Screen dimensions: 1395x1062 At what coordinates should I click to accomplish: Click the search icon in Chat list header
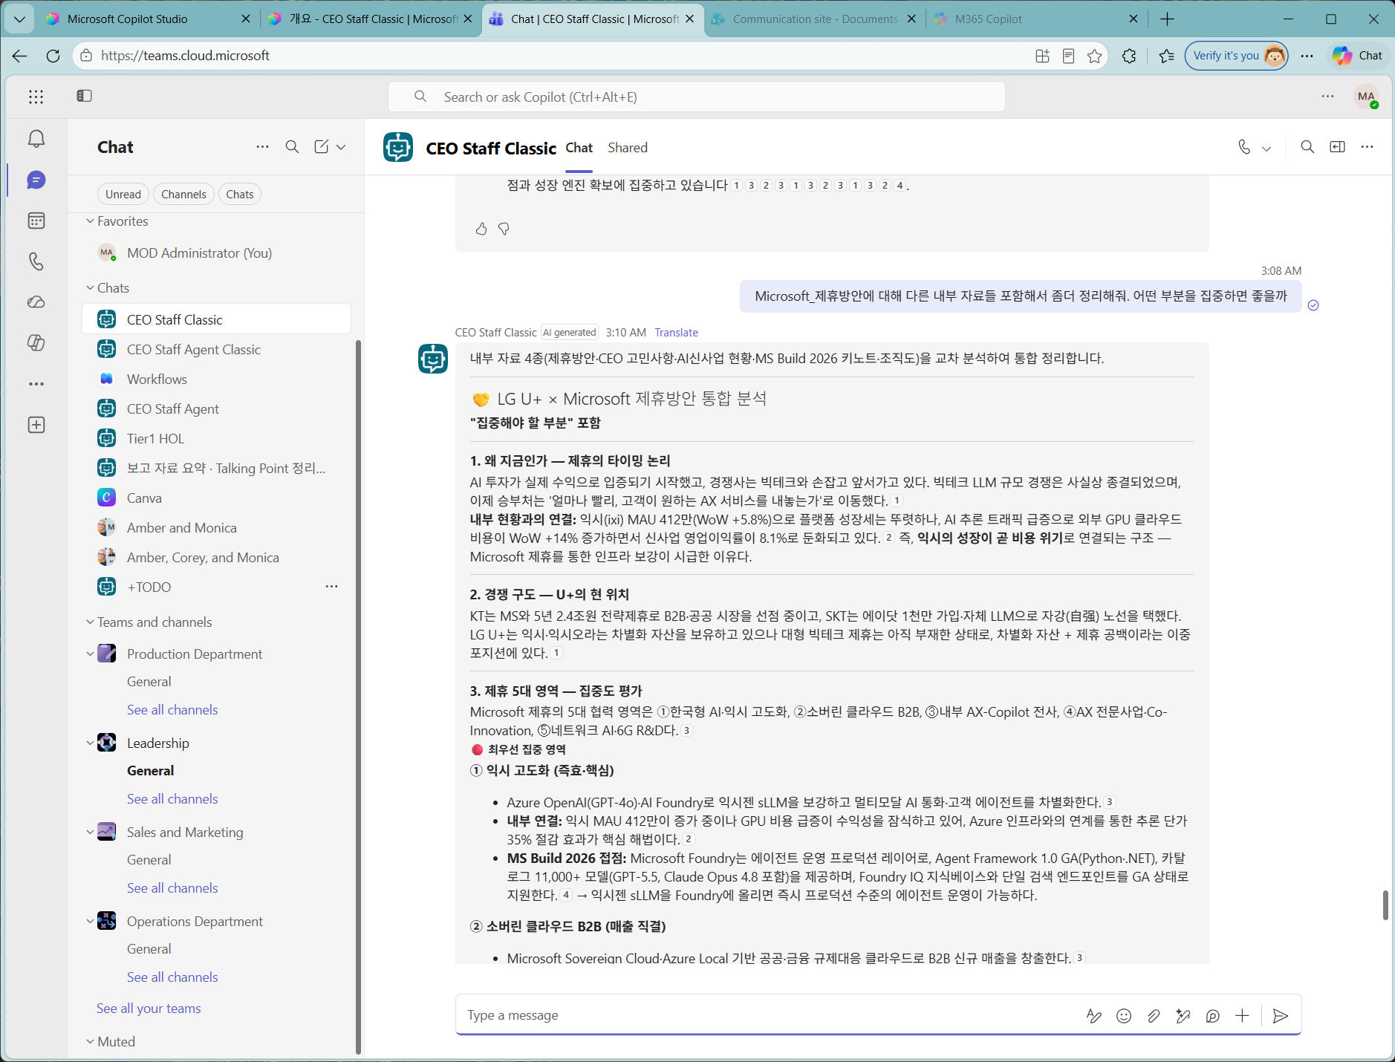292,147
